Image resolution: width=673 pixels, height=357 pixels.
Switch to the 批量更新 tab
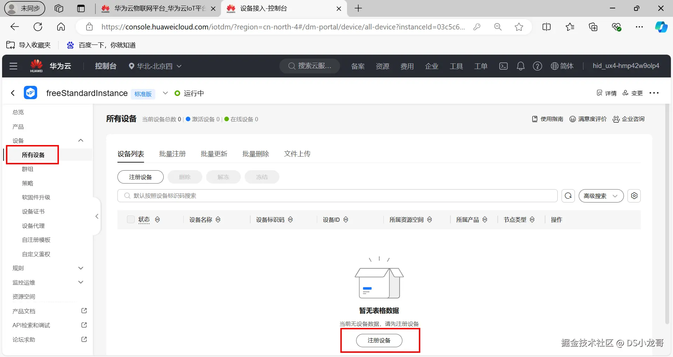click(x=214, y=154)
